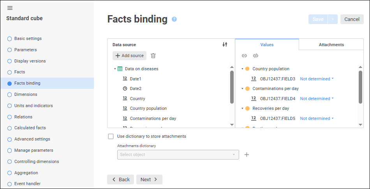The height and width of the screenshot is (189, 370).
Task: Click the Next button
Action: coord(149,179)
